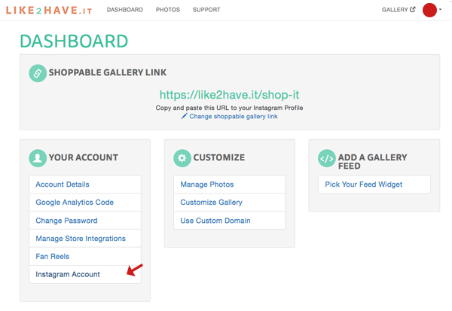Click the Like2Have.it logo
This screenshot has height=311, width=452.
coord(54,10)
